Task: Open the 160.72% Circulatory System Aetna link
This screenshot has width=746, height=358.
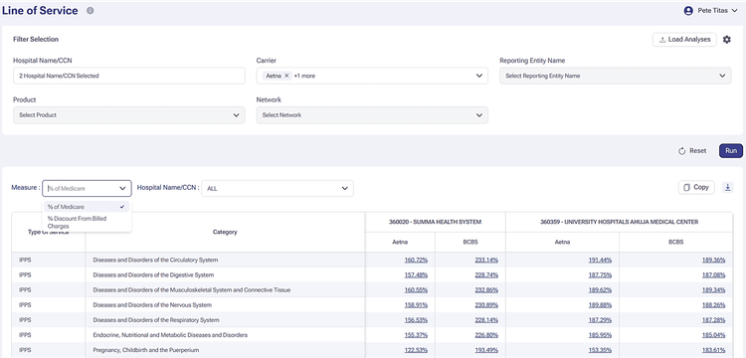Action: (417, 261)
